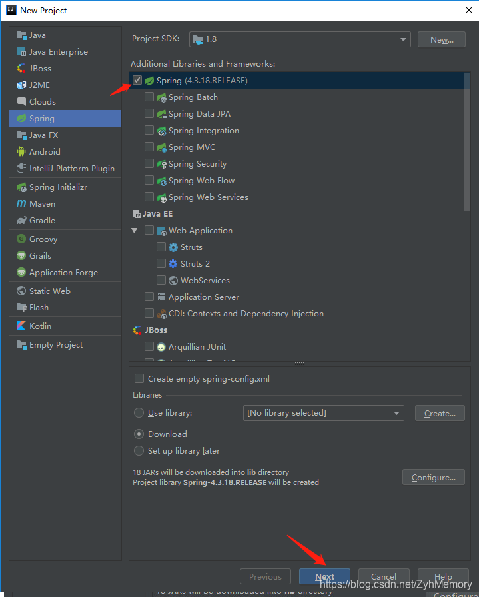Click the Struts 2 gear icon
Image resolution: width=479 pixels, height=597 pixels.
point(173,263)
